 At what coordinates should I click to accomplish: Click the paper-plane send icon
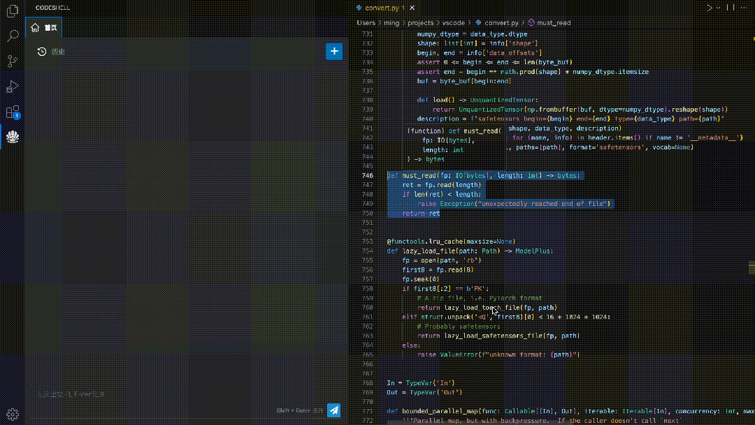click(x=333, y=410)
